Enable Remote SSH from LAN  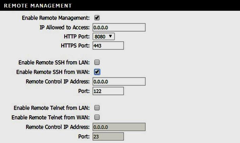pyautogui.click(x=97, y=62)
